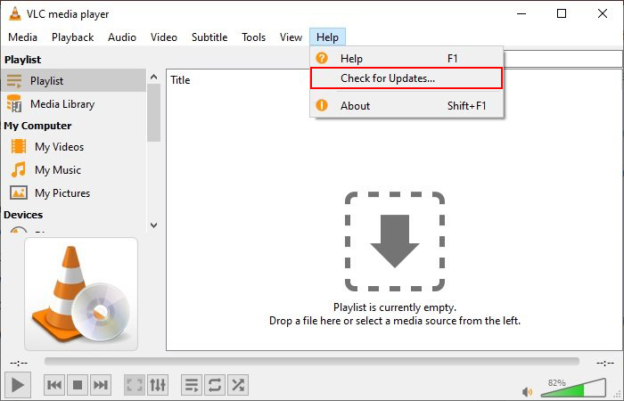The height and width of the screenshot is (401, 624).
Task: Adjust the volume slider at 82%
Action: (574, 388)
